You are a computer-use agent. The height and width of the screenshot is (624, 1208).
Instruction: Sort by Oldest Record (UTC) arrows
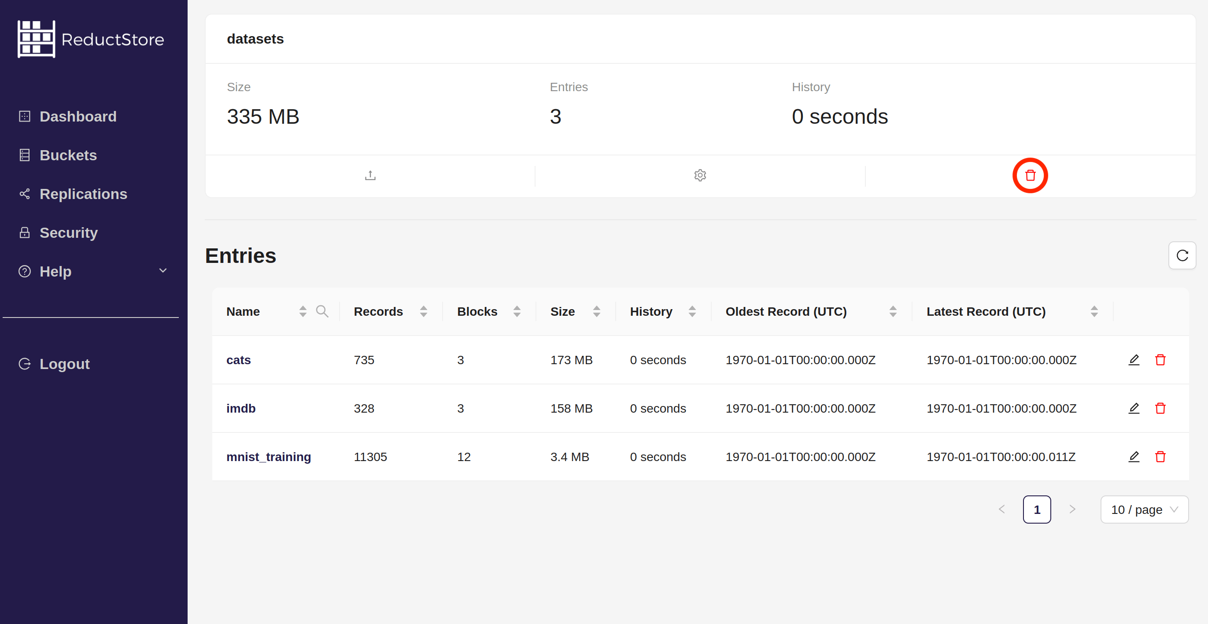(892, 311)
